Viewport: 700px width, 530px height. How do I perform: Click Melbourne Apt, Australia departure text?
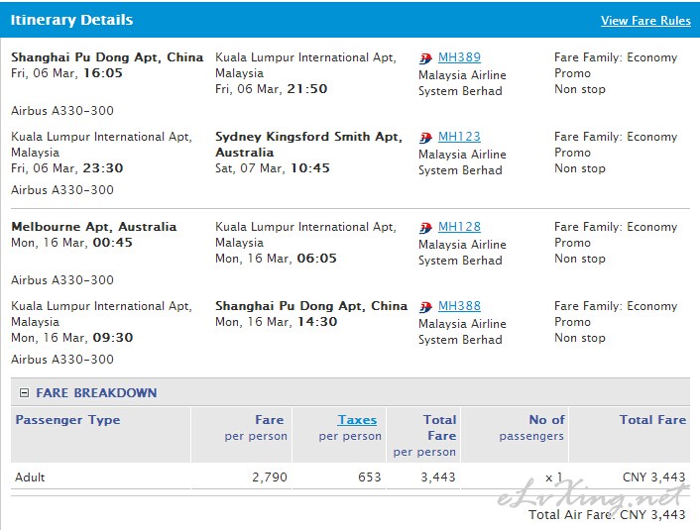94,227
